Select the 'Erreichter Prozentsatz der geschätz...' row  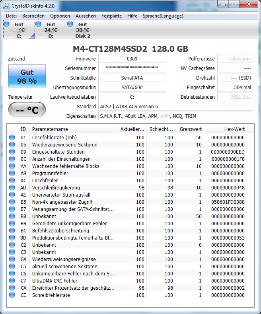(x=127, y=288)
